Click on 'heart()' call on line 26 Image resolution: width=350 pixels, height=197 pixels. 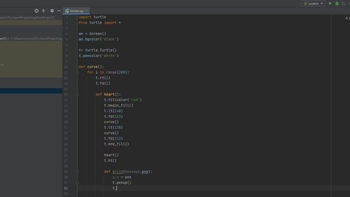pyautogui.click(x=112, y=155)
